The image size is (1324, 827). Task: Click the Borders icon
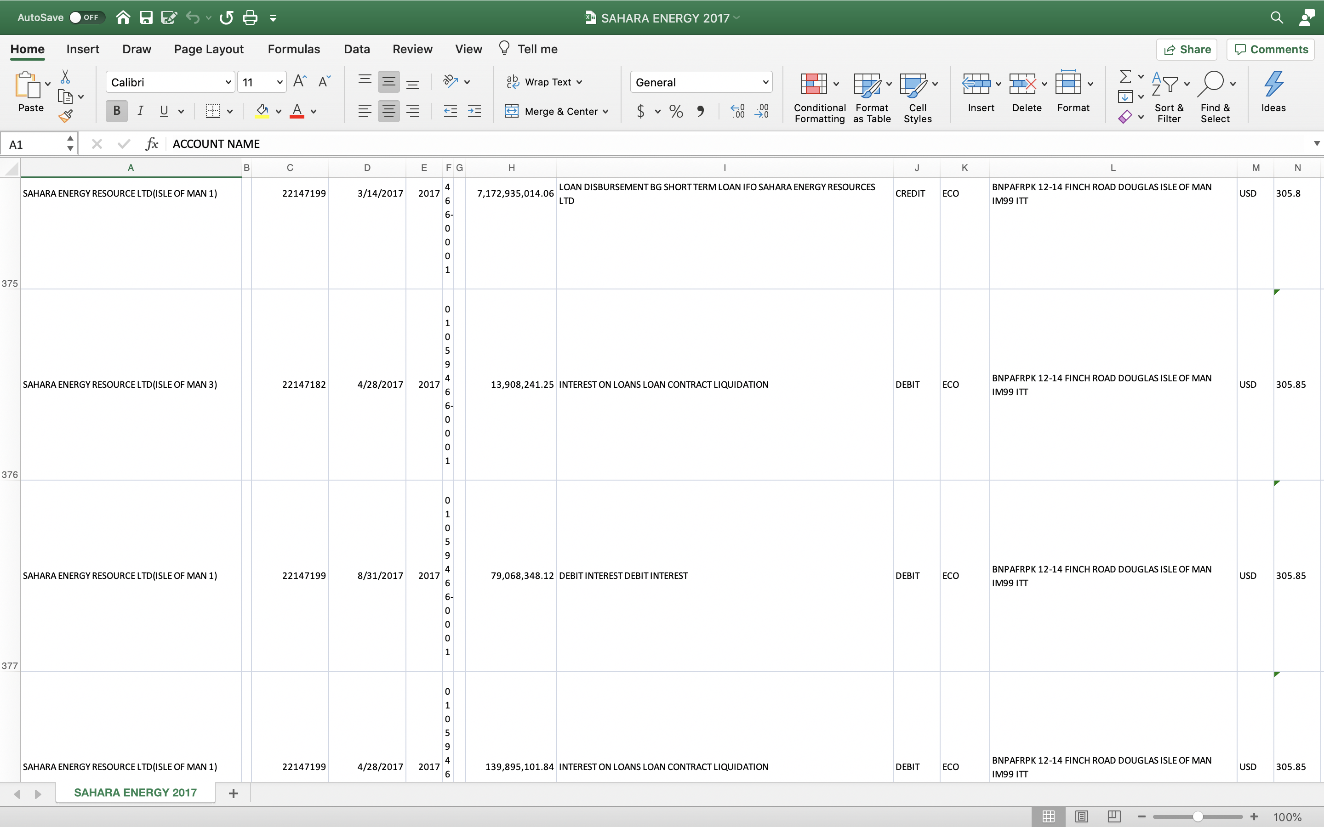(x=213, y=111)
